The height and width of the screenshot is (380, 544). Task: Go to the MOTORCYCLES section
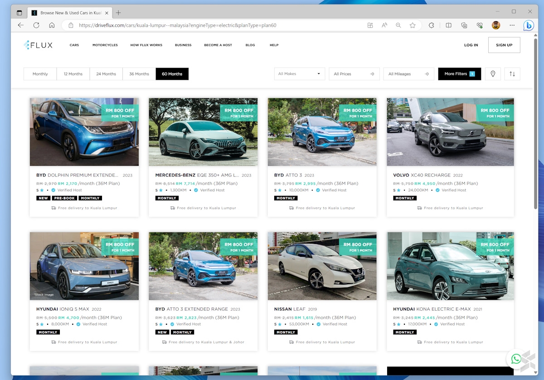(105, 45)
